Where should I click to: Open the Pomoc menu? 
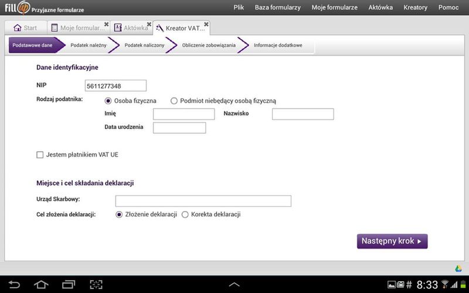click(x=448, y=8)
